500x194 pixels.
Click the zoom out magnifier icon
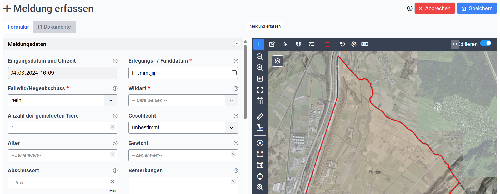[260, 57]
